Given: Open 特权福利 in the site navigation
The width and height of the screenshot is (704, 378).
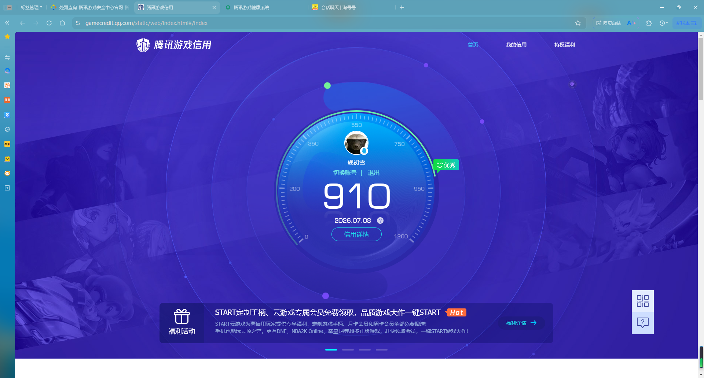Looking at the screenshot, I should (565, 45).
